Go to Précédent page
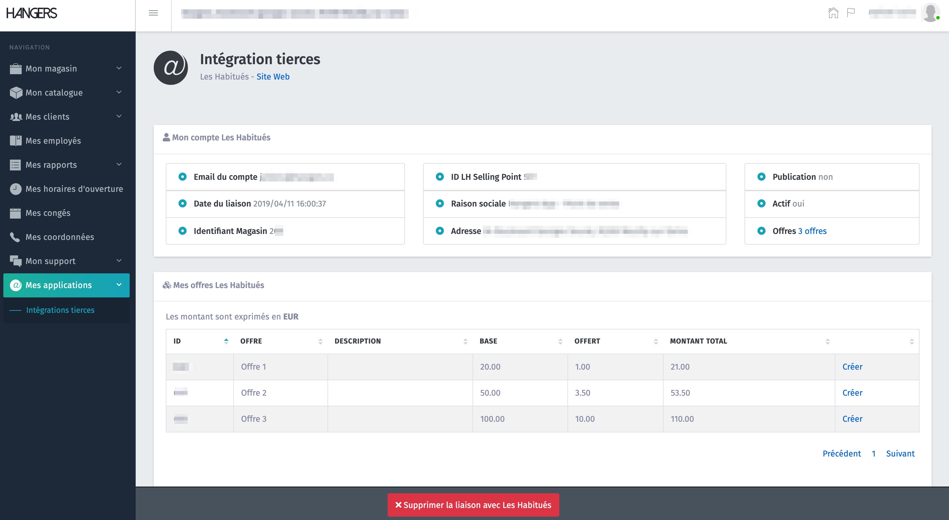This screenshot has width=949, height=520. click(x=842, y=454)
